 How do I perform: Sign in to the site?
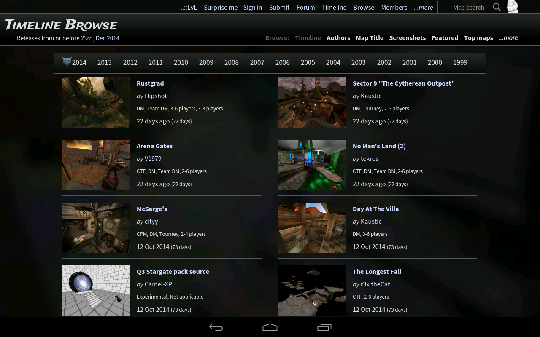pyautogui.click(x=252, y=7)
